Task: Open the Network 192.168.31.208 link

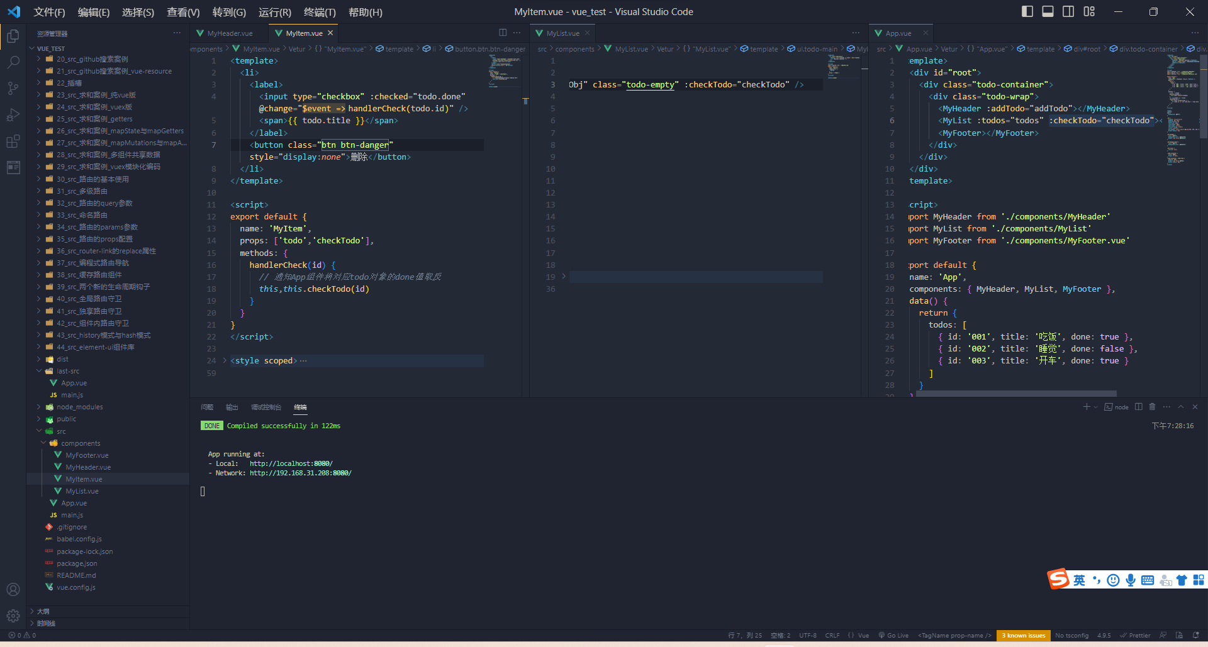Action: pyautogui.click(x=301, y=473)
